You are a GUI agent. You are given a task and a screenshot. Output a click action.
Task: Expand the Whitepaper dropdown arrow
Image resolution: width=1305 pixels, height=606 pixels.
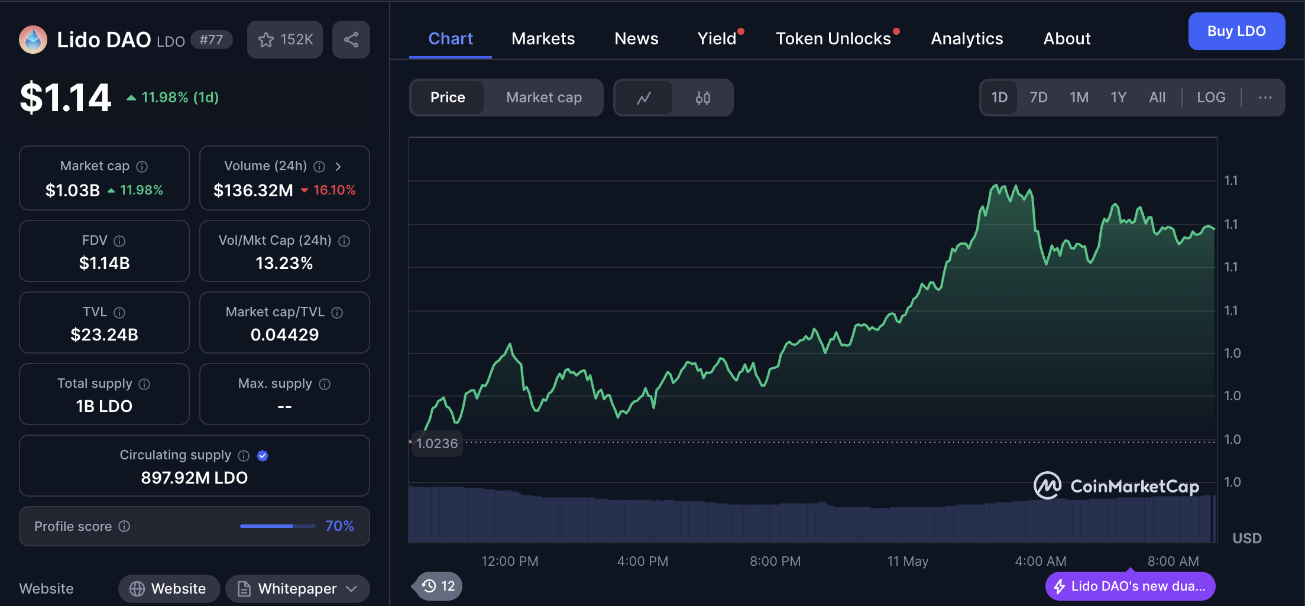(351, 589)
